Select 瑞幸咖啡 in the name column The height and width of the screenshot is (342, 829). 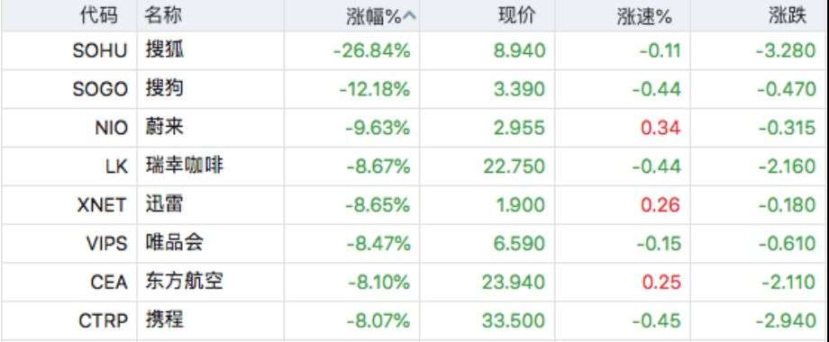pos(184,166)
